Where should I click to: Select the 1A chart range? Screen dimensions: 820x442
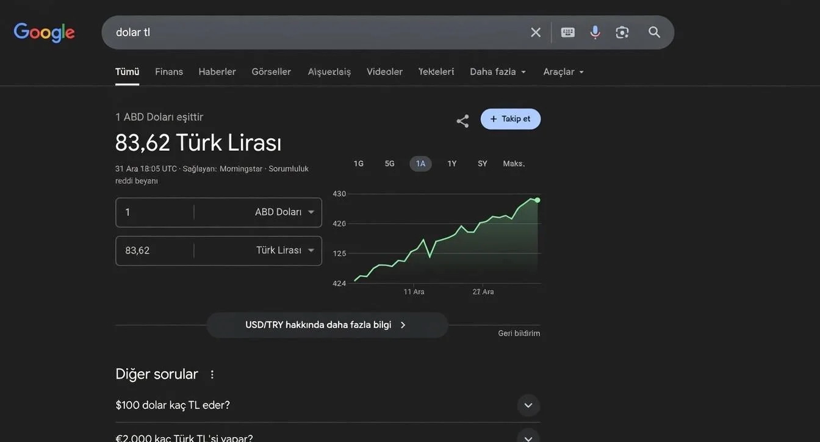click(420, 164)
